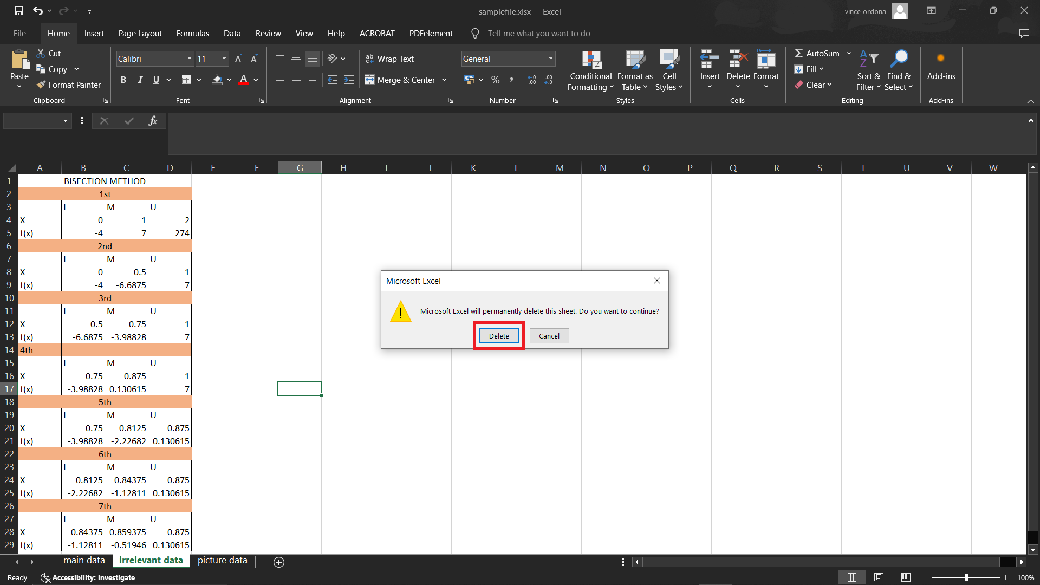The height and width of the screenshot is (585, 1040).
Task: Toggle Merge & Center
Action: 401,80
